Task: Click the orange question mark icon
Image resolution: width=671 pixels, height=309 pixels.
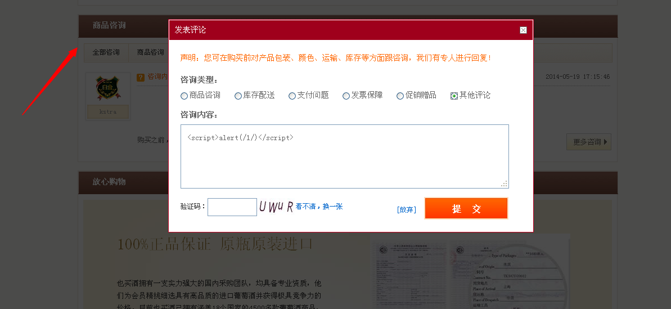Action: tap(141, 78)
